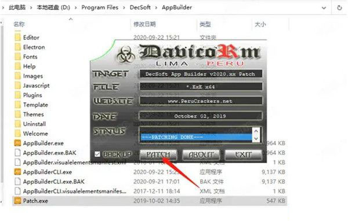Expand the address bar history dropdown
Image resolution: width=348 pixels, height=221 pixels.
pos(324,8)
